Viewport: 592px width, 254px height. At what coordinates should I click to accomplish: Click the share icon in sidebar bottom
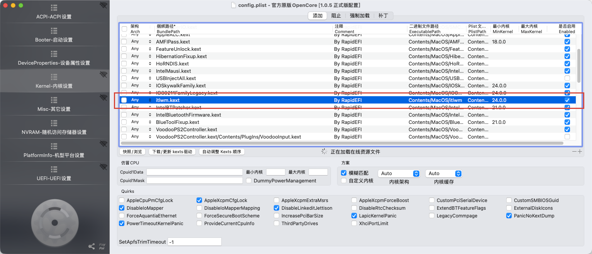pos(92,246)
